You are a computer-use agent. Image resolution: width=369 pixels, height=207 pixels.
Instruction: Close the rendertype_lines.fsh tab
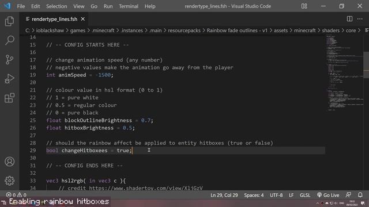pyautogui.click(x=83, y=19)
